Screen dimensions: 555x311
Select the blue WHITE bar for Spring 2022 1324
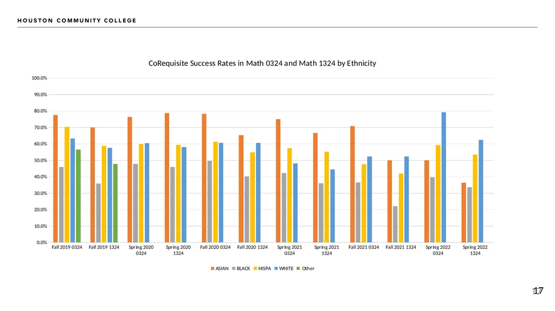481,191
